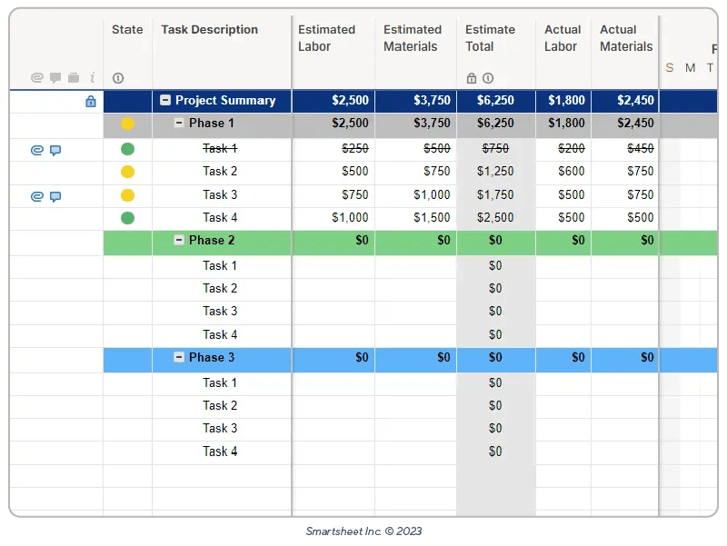Collapse the Phase 2 section

[x=177, y=242]
